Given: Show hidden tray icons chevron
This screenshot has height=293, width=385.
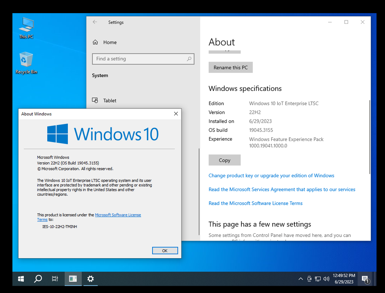Looking at the screenshot, I should point(301,279).
